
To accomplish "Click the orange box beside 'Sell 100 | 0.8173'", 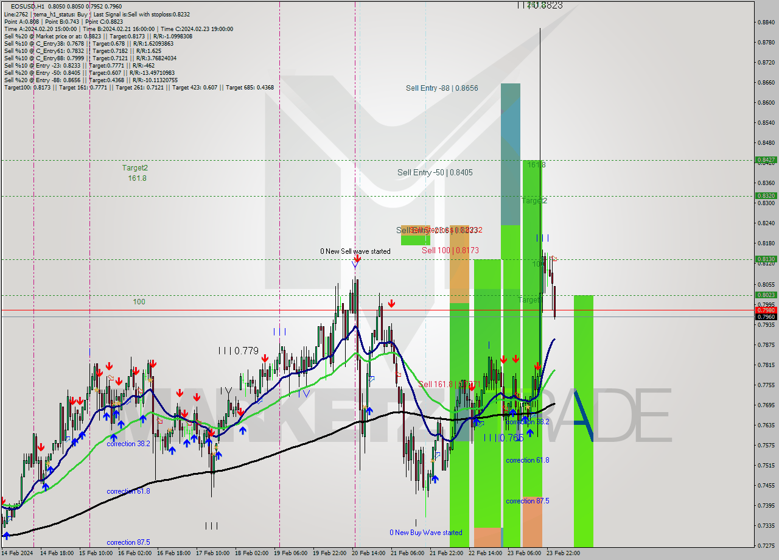I will point(459,265).
